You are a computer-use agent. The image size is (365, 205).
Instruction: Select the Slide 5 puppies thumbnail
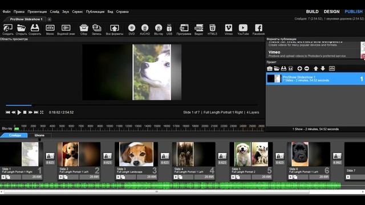[251, 154]
